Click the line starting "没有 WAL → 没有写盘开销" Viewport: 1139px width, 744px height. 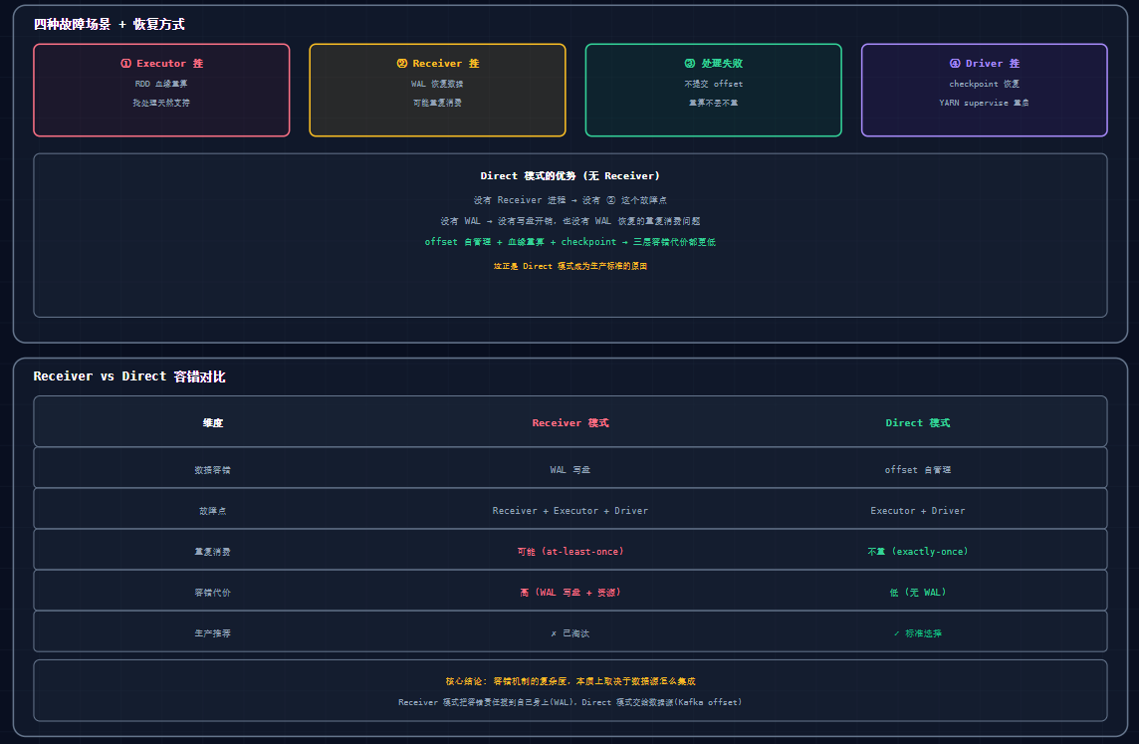click(570, 221)
